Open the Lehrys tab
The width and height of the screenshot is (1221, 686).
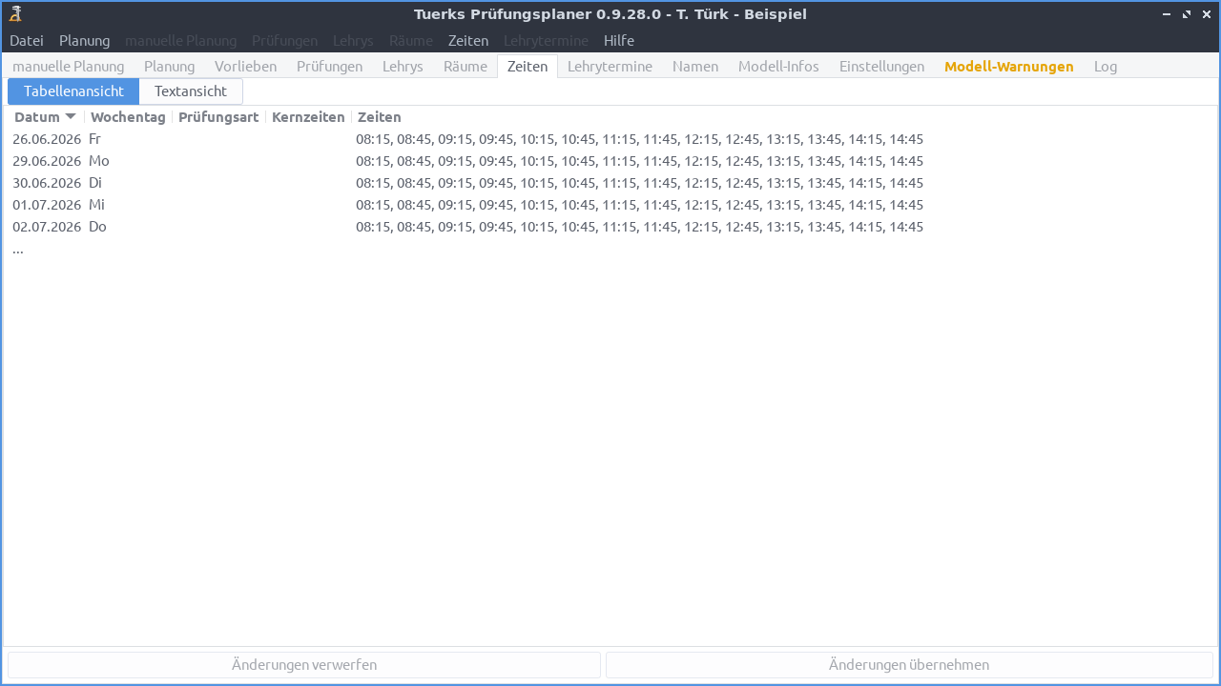click(x=403, y=66)
